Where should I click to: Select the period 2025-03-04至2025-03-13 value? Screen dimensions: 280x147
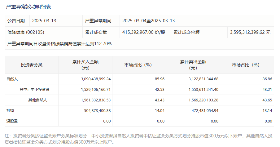tap(149, 21)
